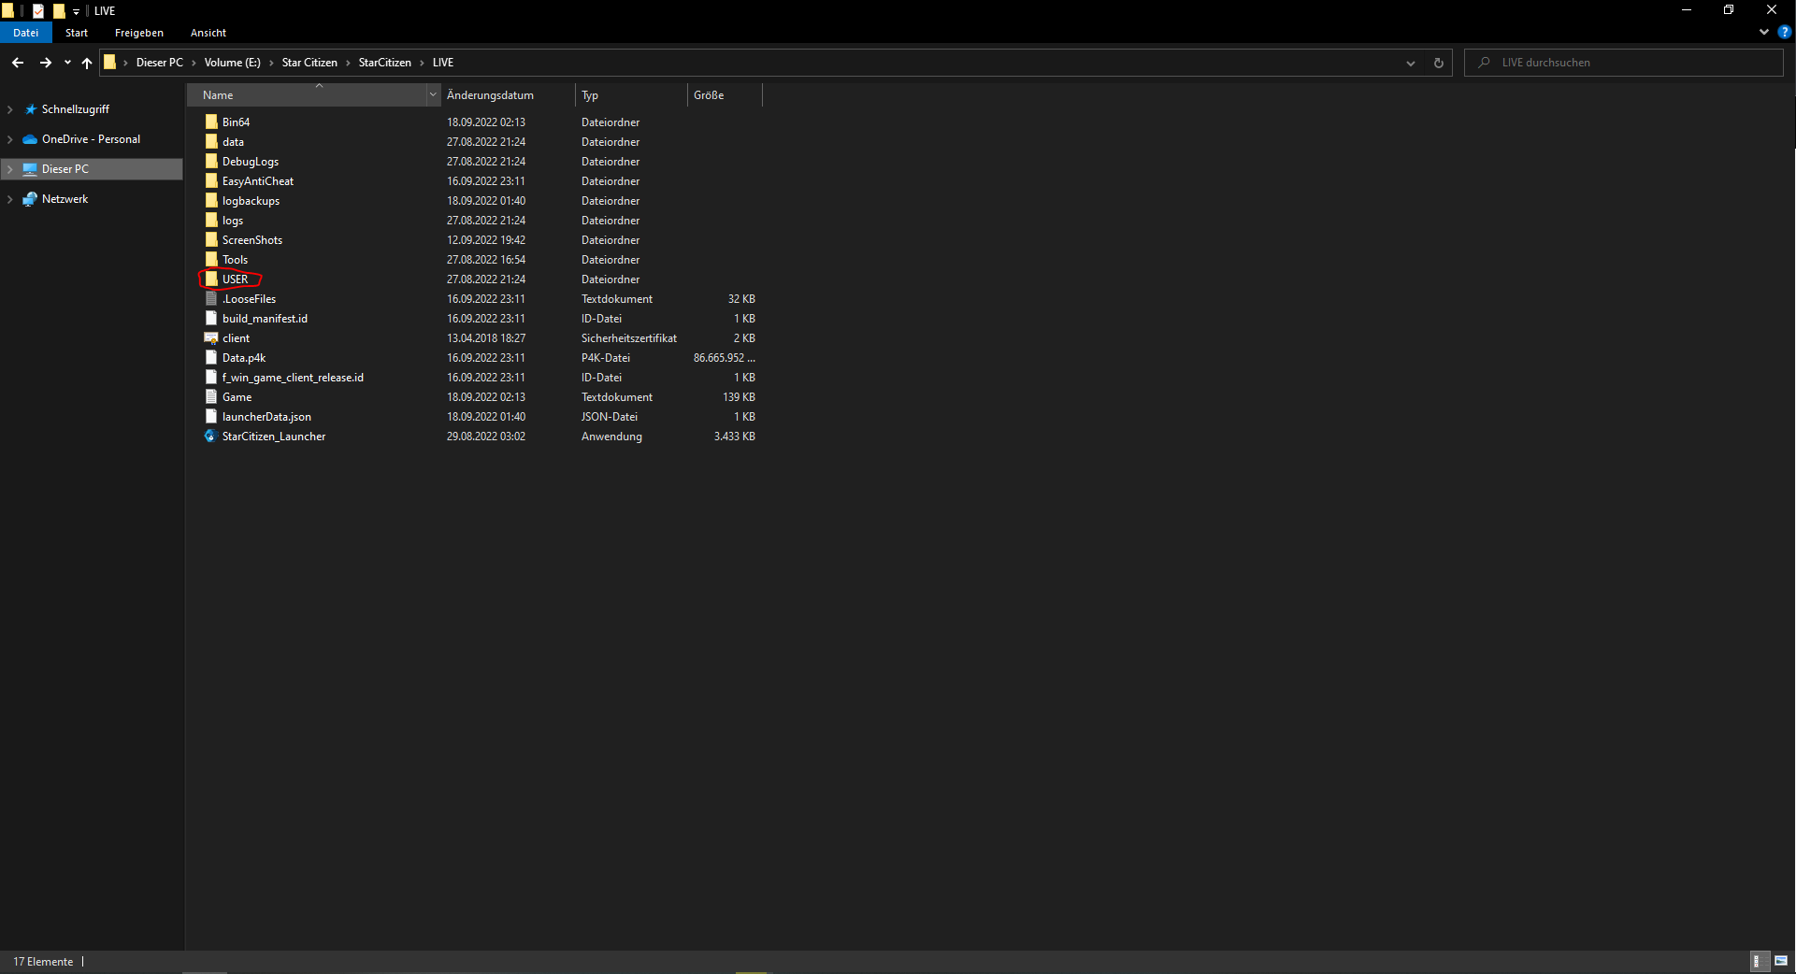
Task: Click the LIVE durchsuchen search field
Action: [x=1624, y=63]
